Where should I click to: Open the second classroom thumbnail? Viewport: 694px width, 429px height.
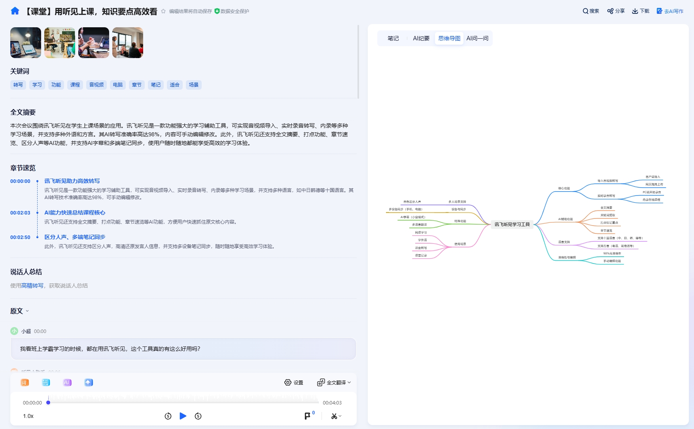coord(60,43)
